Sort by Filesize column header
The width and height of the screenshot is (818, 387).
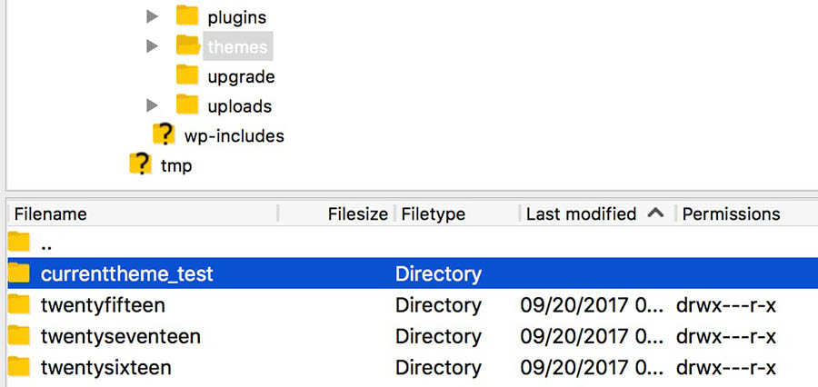pyautogui.click(x=357, y=214)
